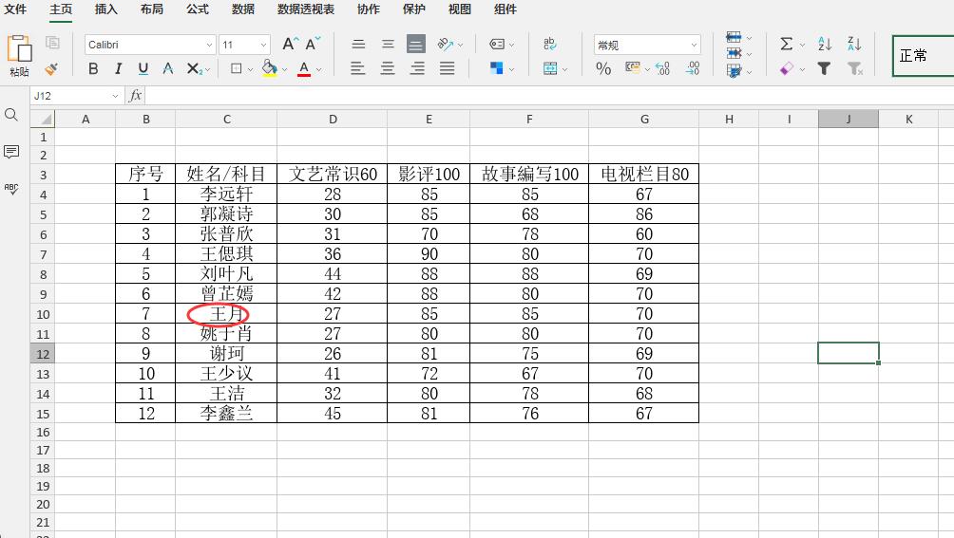Click the delete cells icon
This screenshot has height=538, width=954.
734,53
